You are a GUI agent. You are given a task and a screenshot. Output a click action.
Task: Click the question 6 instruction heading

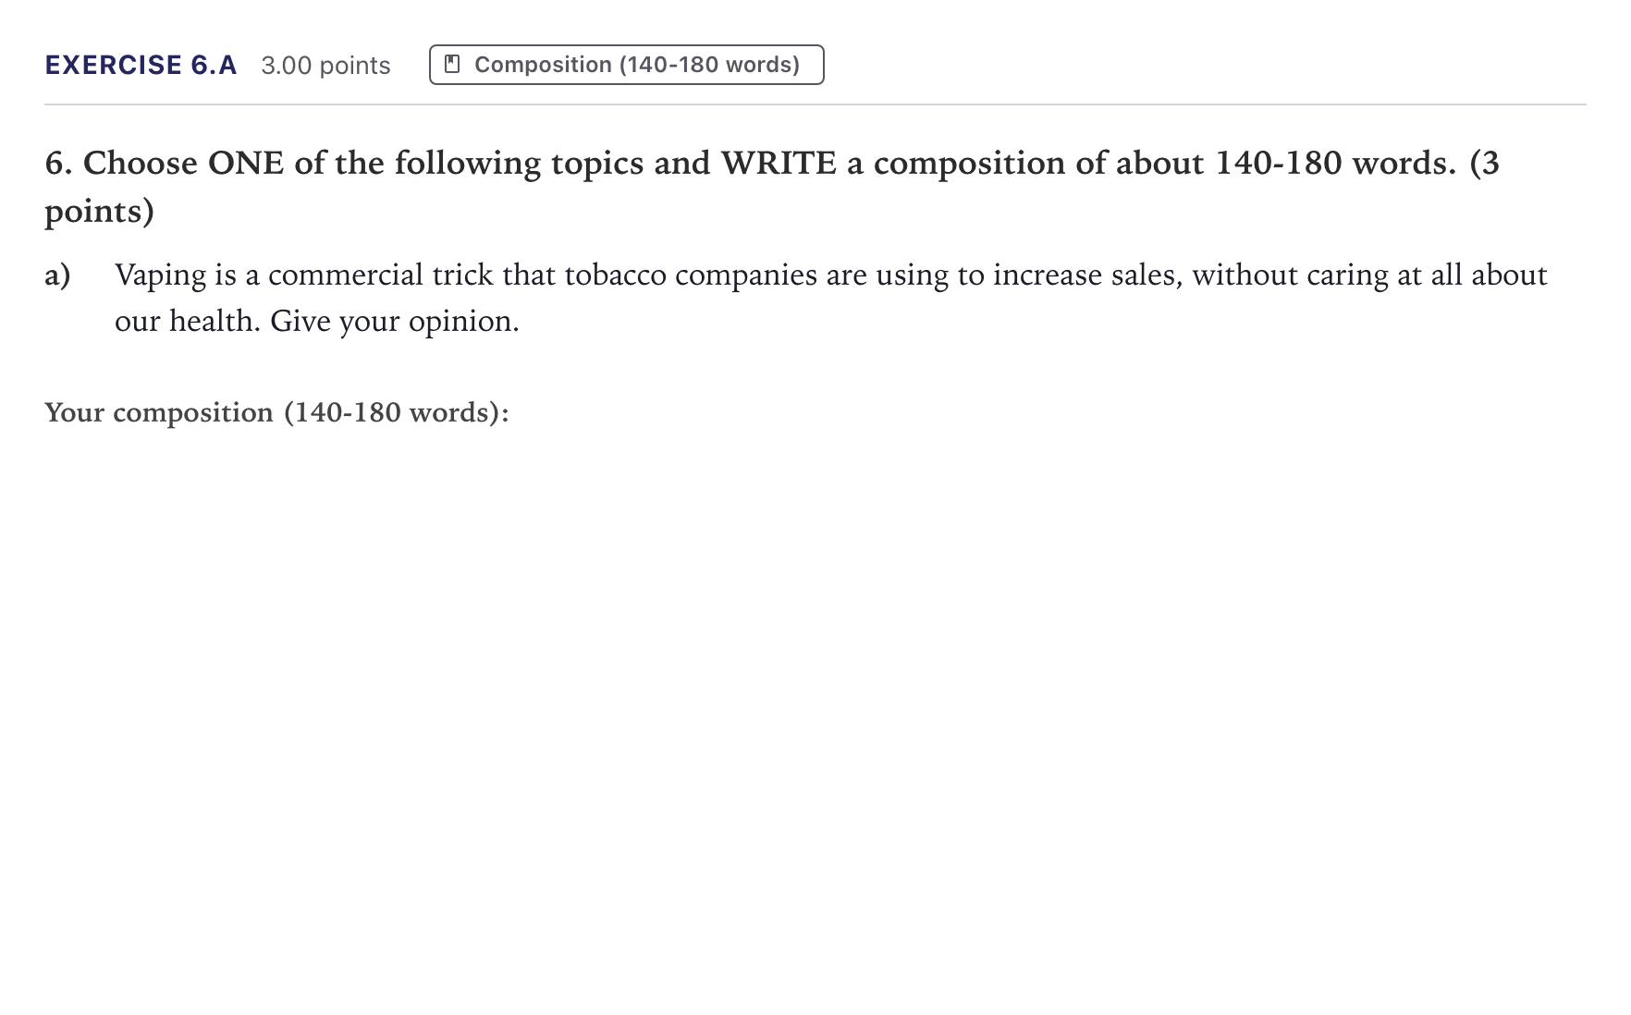pyautogui.click(x=772, y=187)
